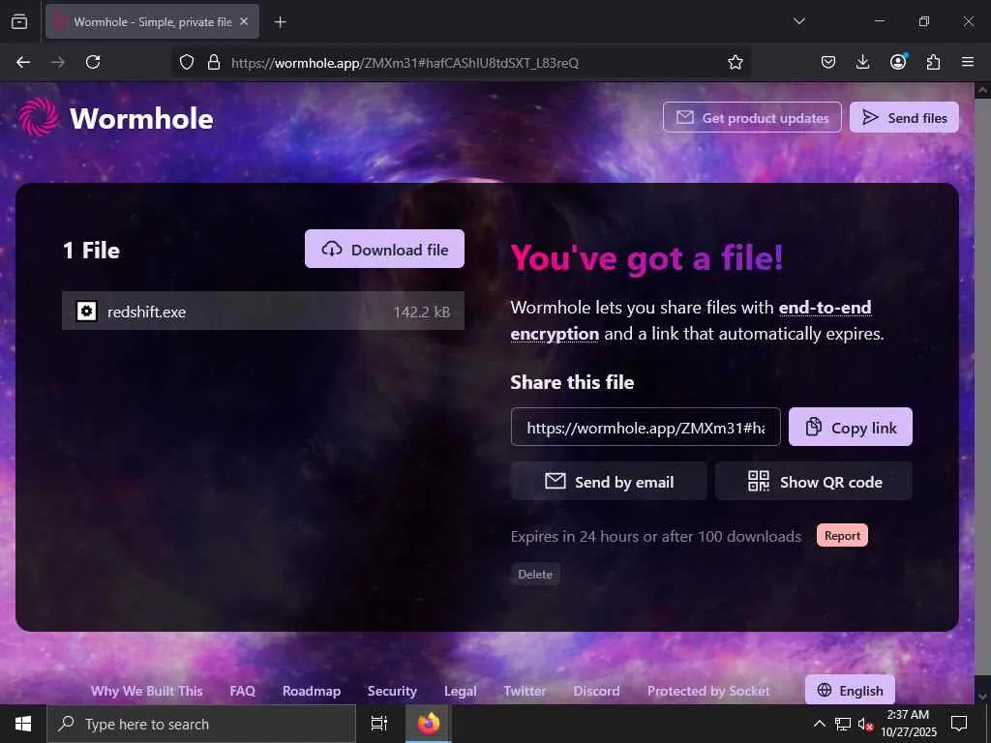Screen dimensions: 991x743
Task: Open the end-to-end encryption link
Action: [691, 320]
